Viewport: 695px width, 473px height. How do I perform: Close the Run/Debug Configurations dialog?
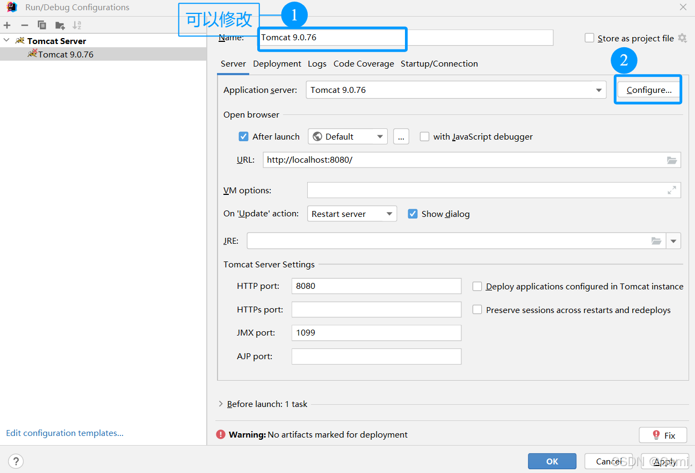pos(683,8)
